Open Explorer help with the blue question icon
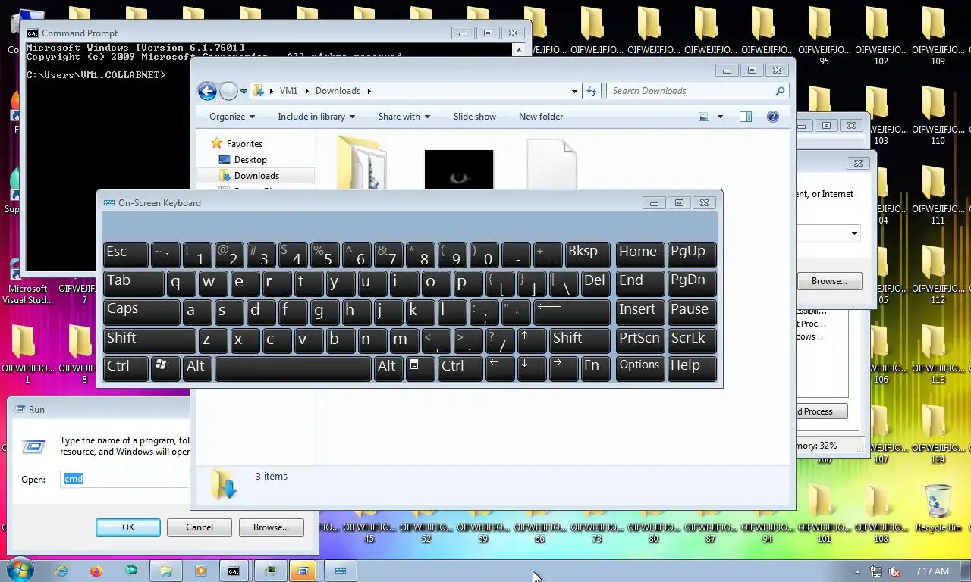 pyautogui.click(x=772, y=117)
